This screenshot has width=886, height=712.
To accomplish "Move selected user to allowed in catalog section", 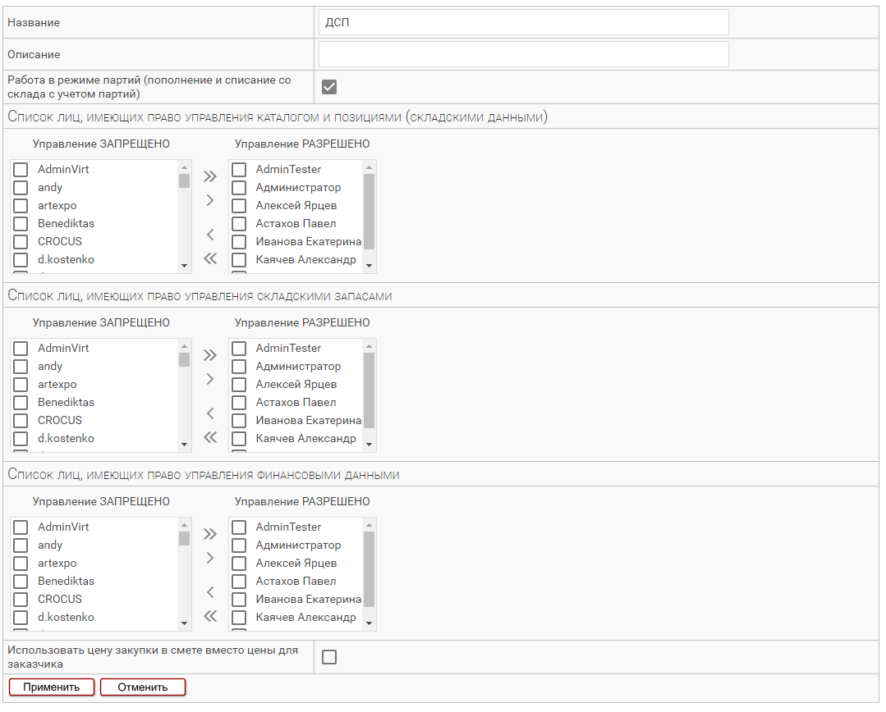I will pyautogui.click(x=210, y=200).
